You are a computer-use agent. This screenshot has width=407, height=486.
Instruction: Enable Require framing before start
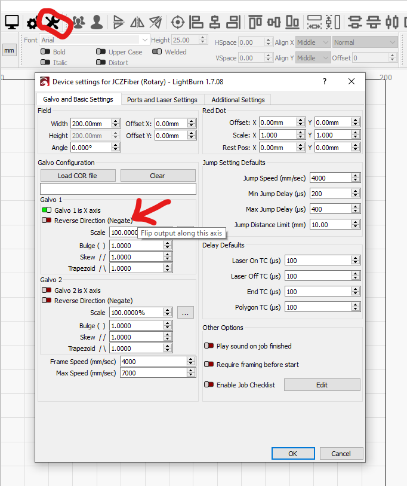point(209,365)
